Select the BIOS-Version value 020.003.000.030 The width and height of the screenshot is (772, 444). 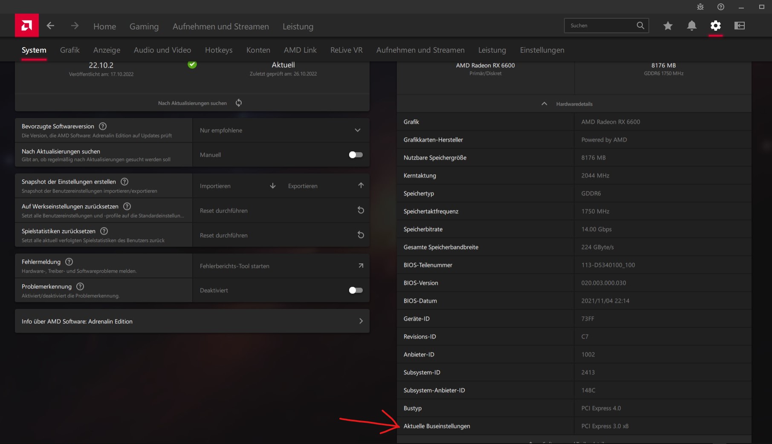604,283
